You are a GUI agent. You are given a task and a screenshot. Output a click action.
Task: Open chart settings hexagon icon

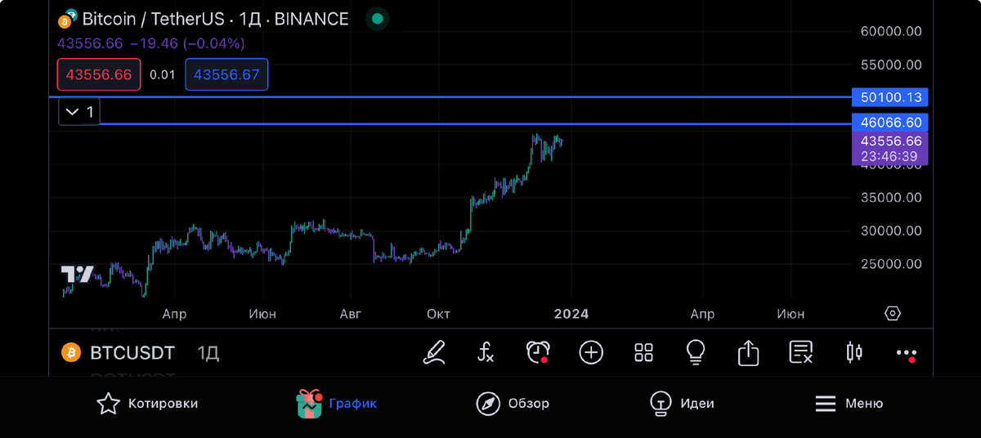pyautogui.click(x=893, y=314)
